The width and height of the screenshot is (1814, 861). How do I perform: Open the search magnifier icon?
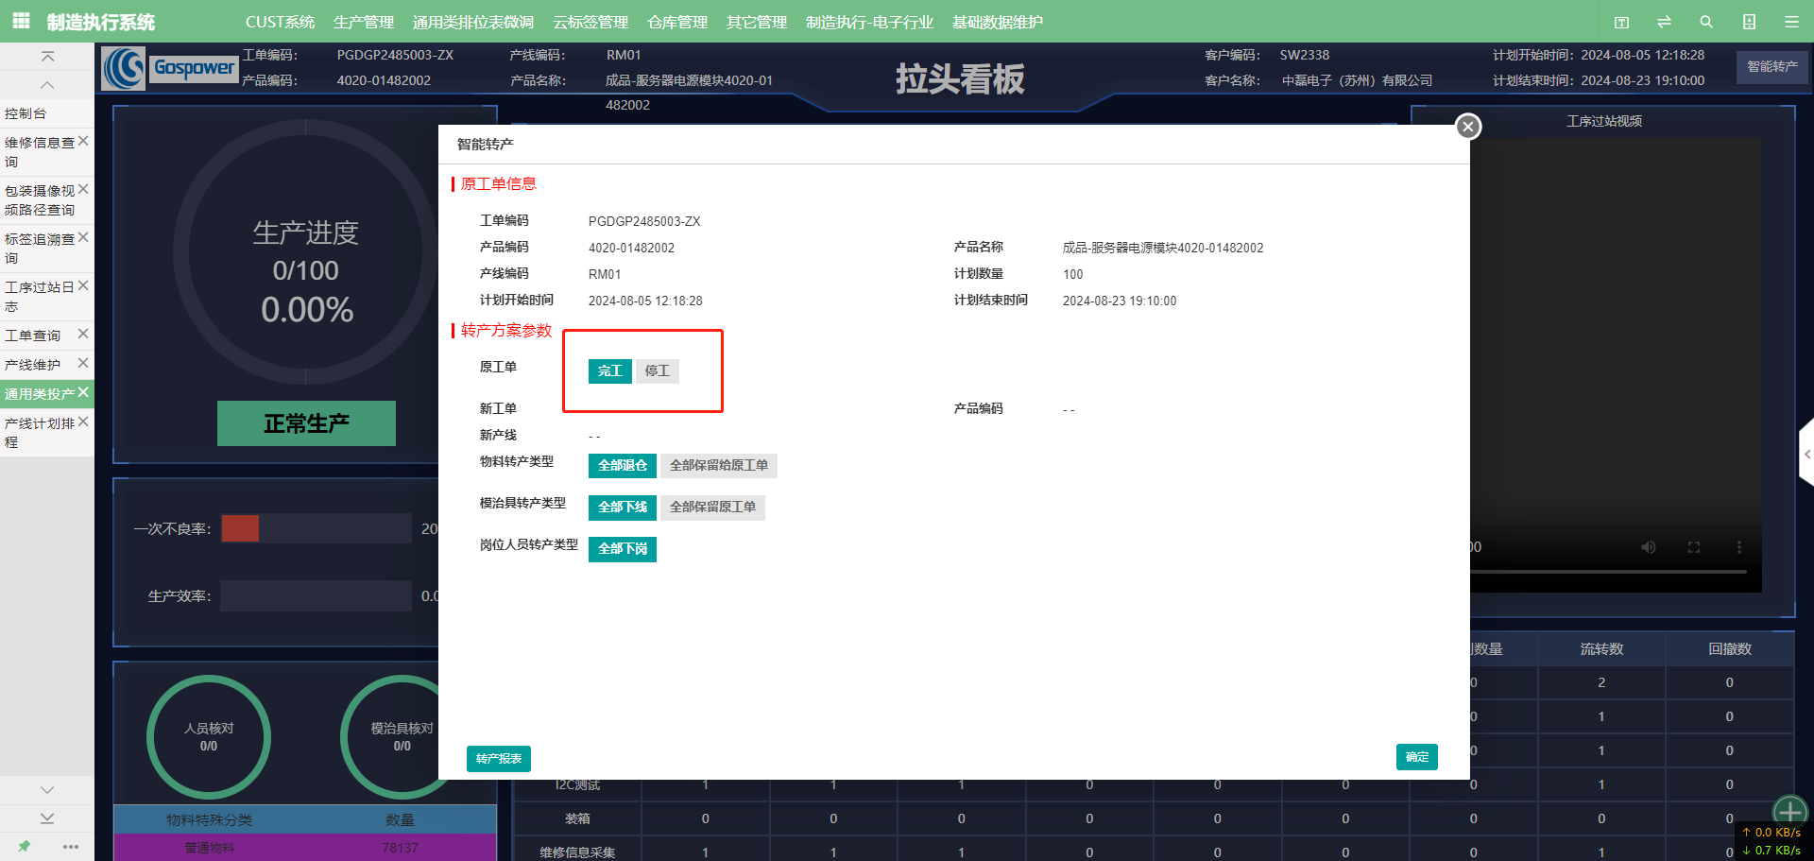[x=1706, y=22]
